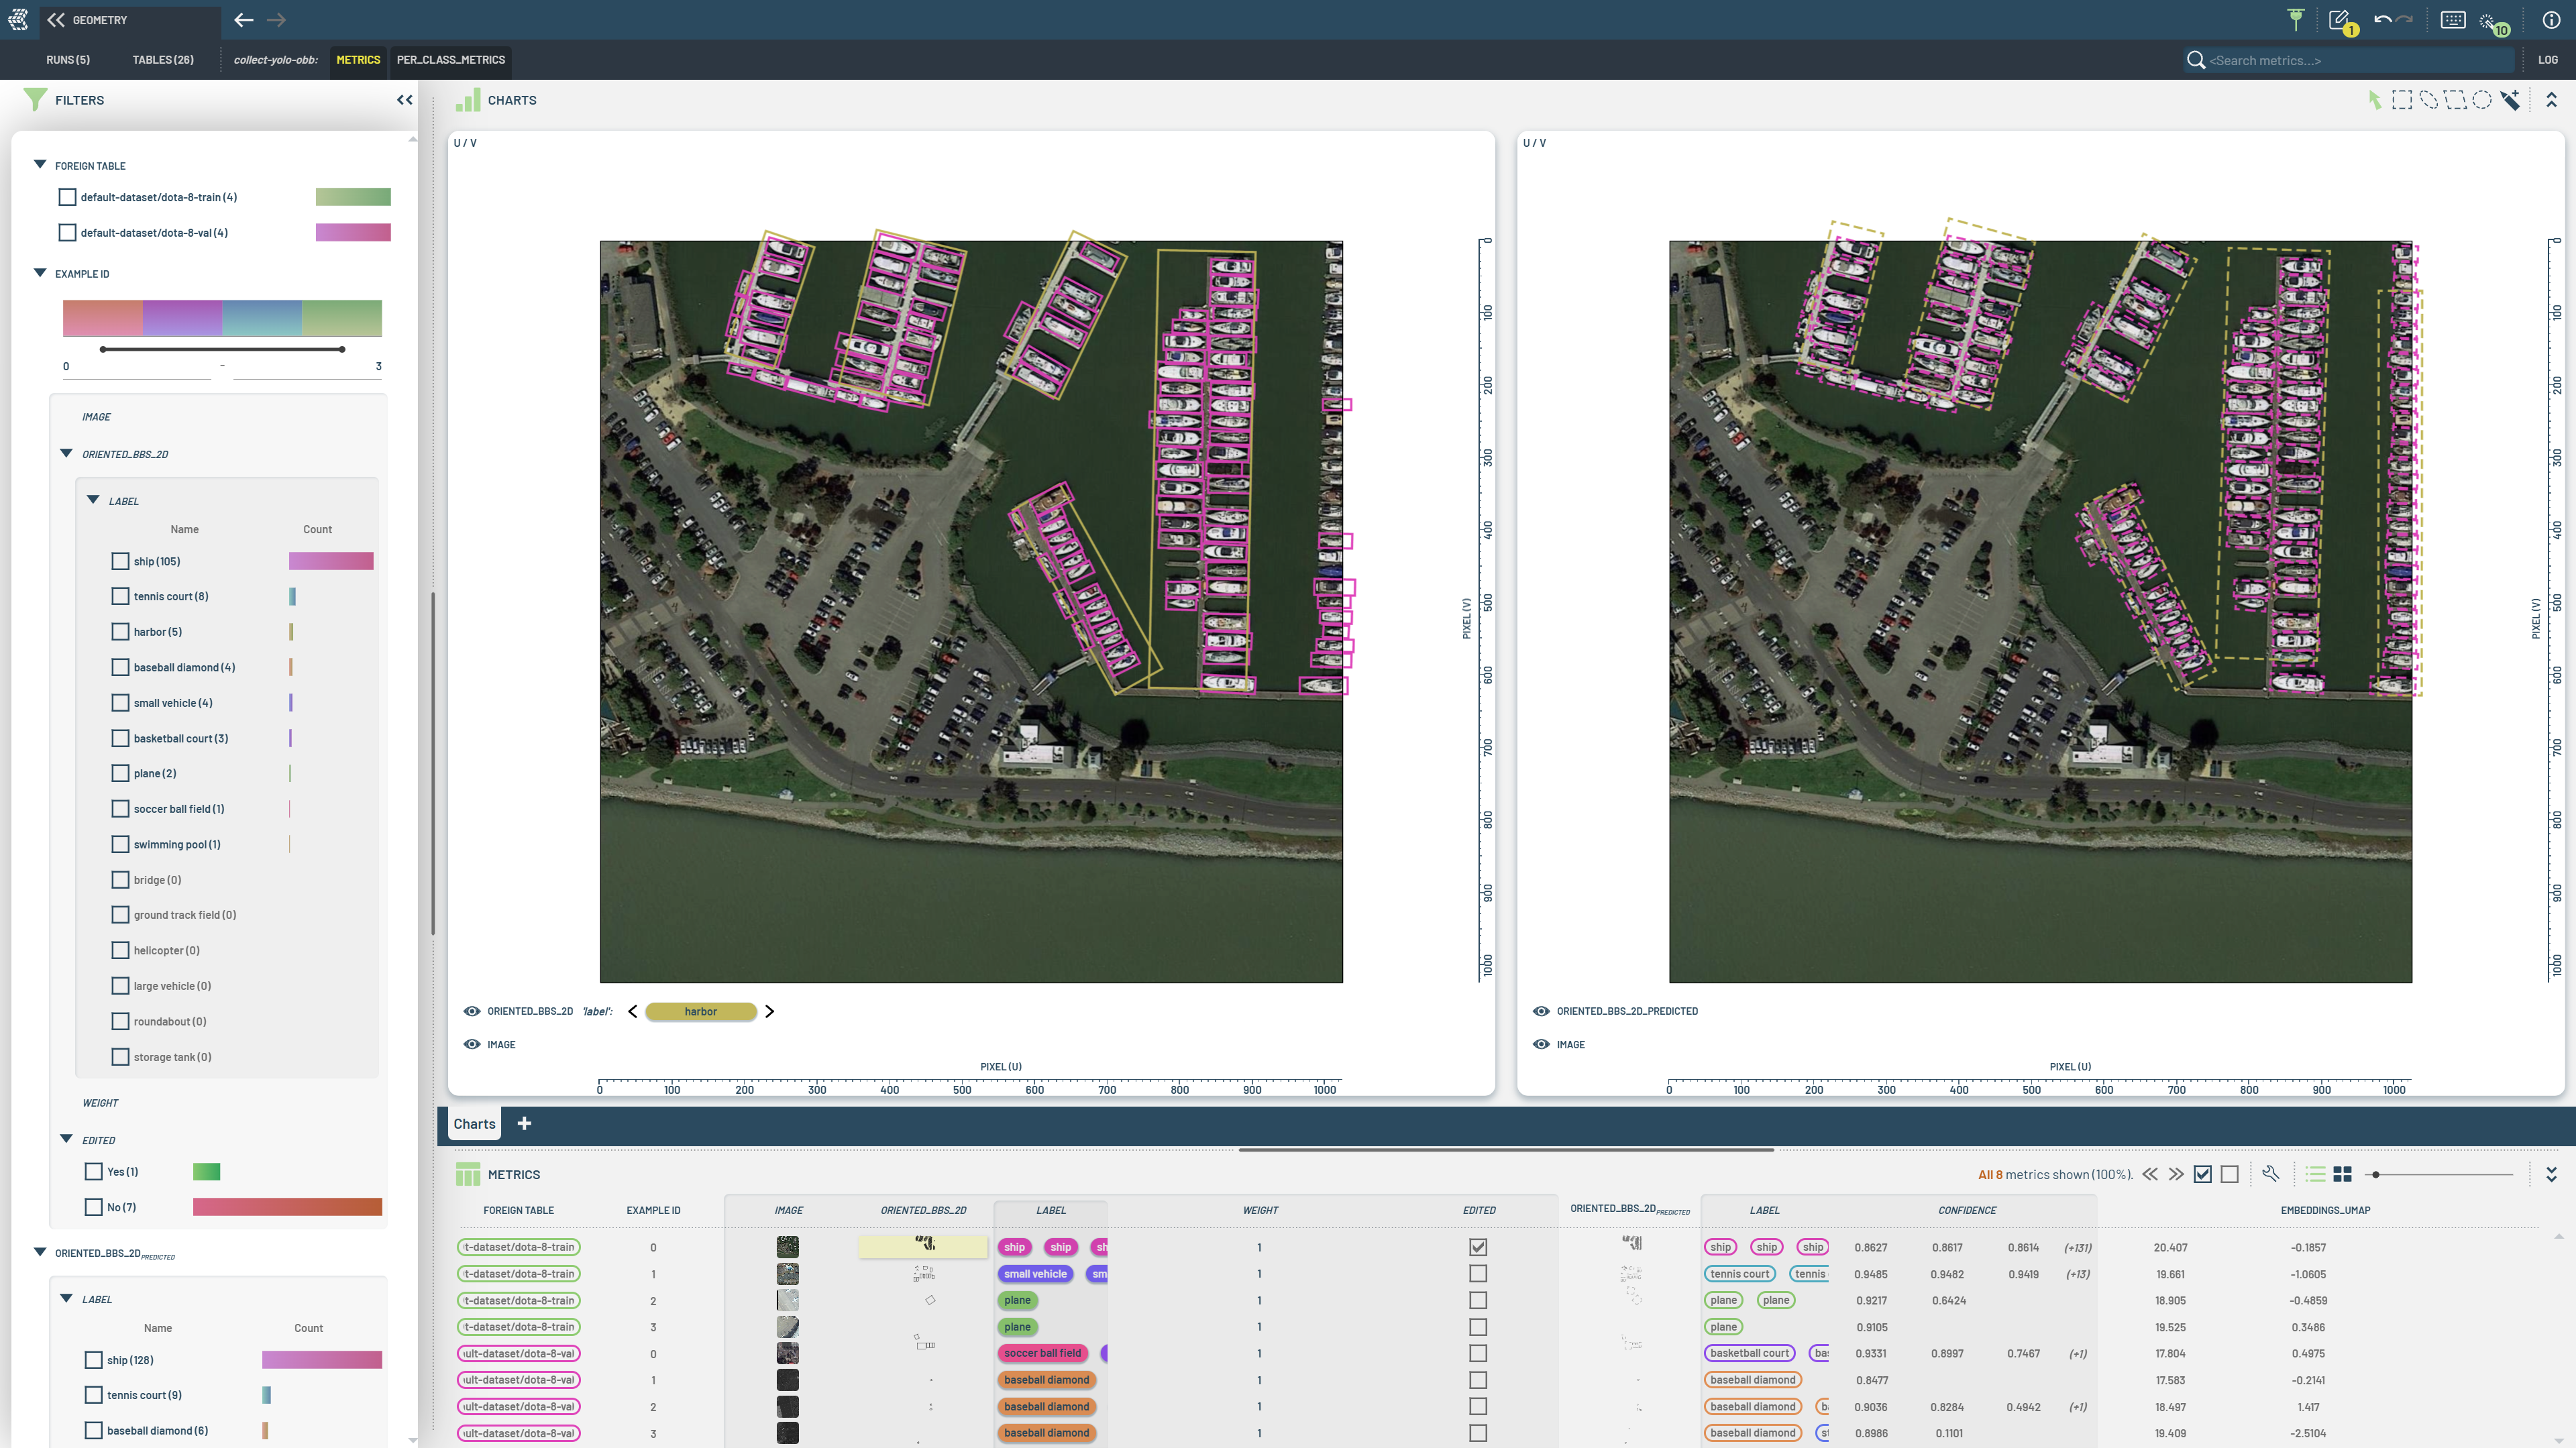
Task: Go to next label after harbor
Action: click(x=769, y=1011)
